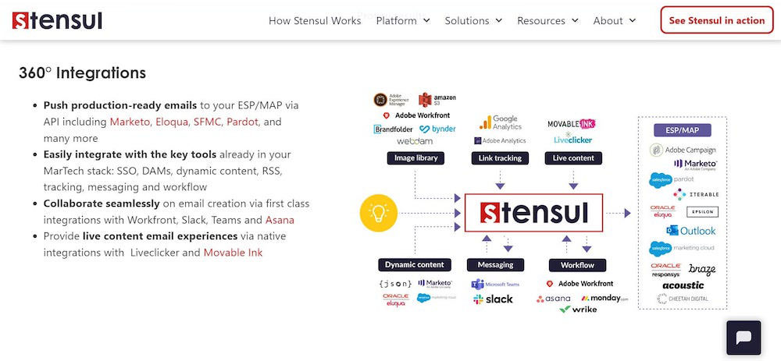Expand the Platform dropdown menu
This screenshot has height=361, width=781.
pos(402,20)
